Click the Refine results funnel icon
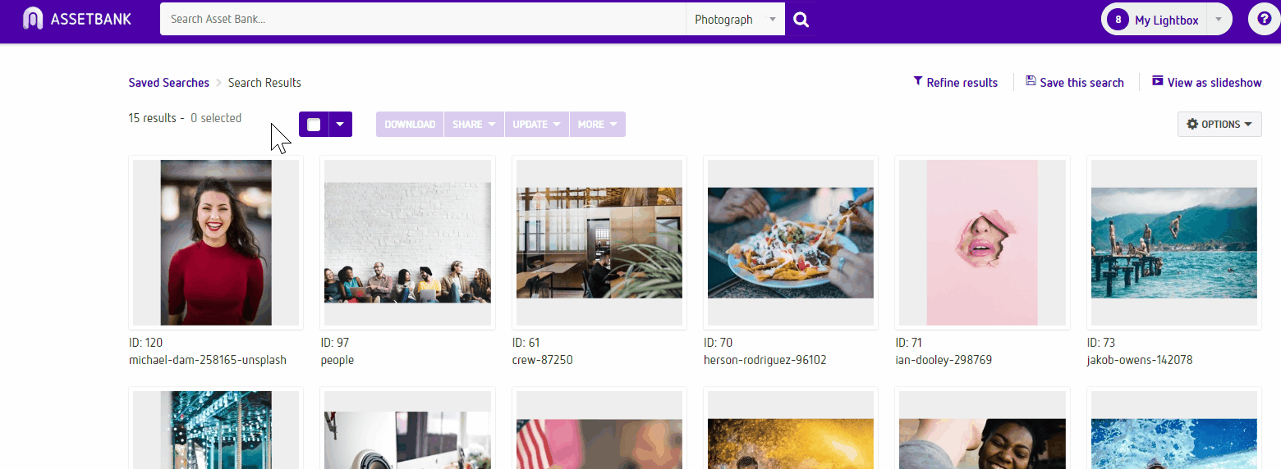1281x469 pixels. coord(918,82)
